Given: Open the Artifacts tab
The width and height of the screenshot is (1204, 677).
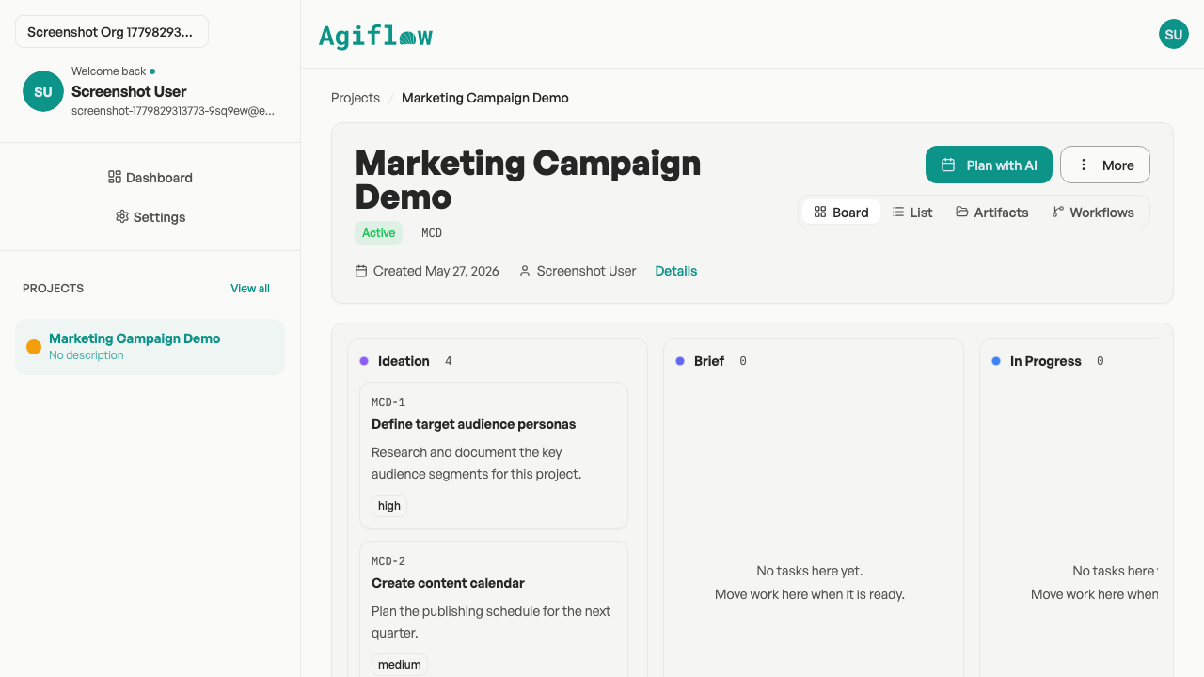Looking at the screenshot, I should pos(992,212).
